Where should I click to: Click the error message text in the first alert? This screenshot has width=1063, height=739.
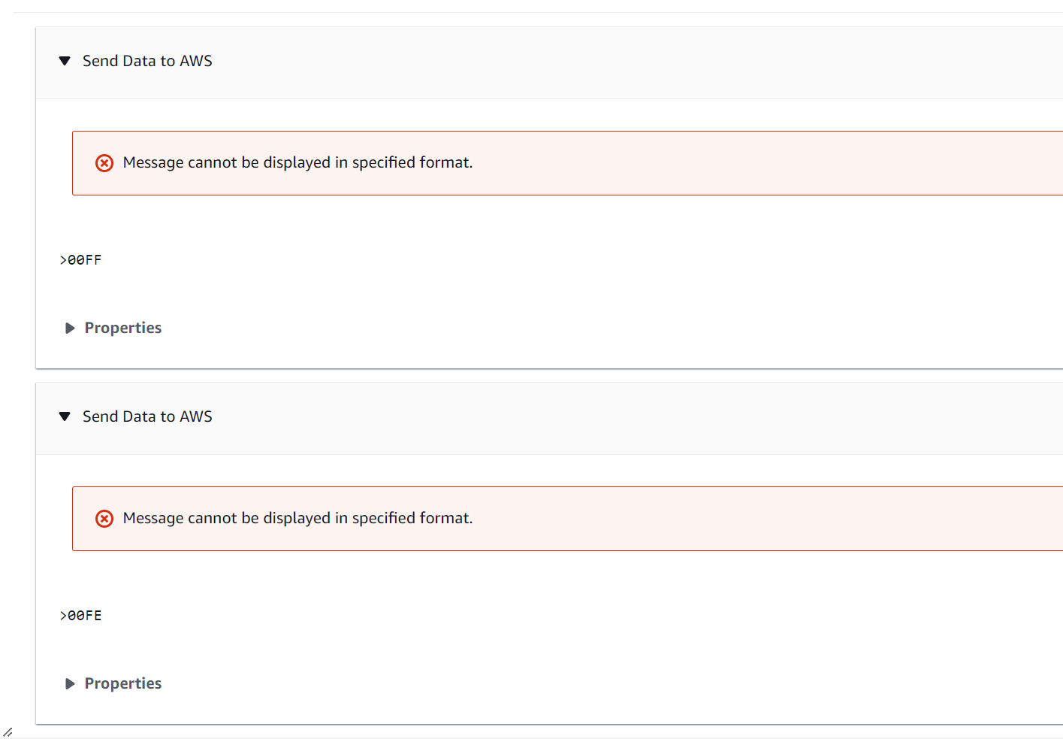click(297, 163)
